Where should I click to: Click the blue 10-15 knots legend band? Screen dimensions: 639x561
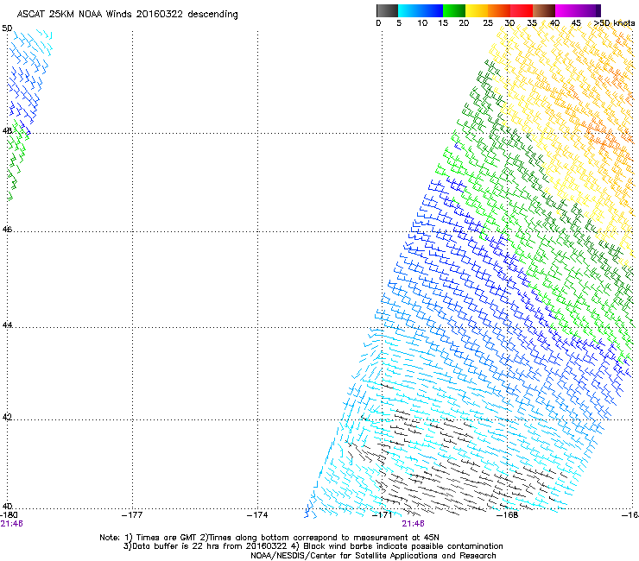tap(432, 10)
